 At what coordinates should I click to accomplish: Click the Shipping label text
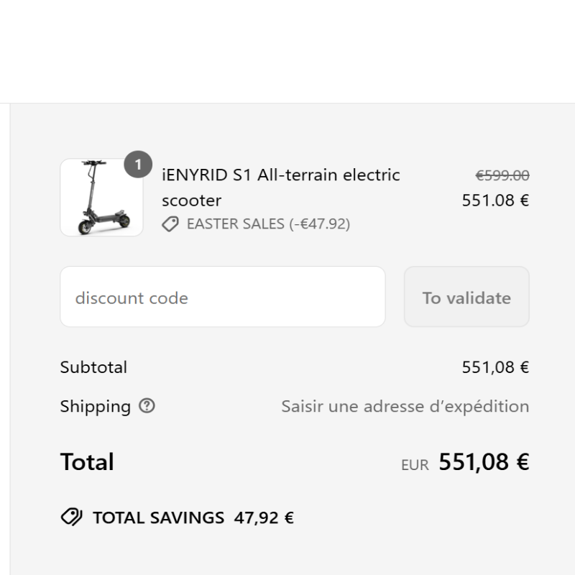point(96,406)
